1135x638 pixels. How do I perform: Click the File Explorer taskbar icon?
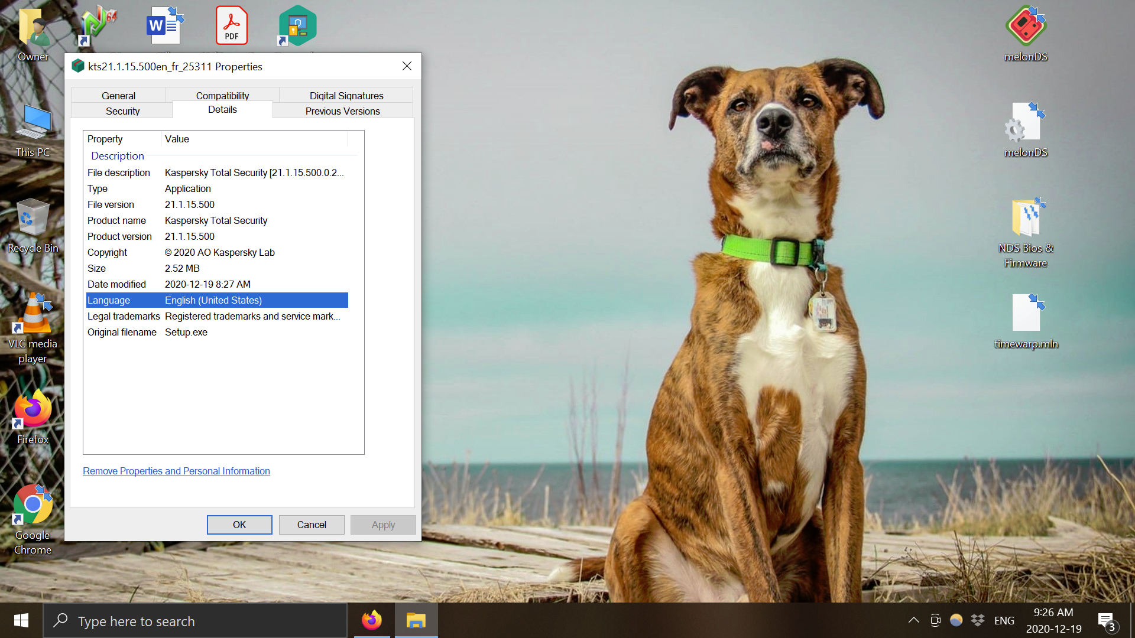pos(416,620)
